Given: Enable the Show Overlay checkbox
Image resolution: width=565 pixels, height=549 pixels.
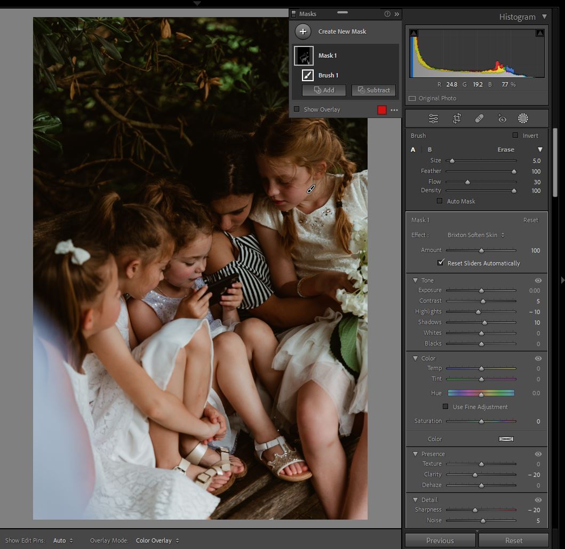Looking at the screenshot, I should pos(297,109).
